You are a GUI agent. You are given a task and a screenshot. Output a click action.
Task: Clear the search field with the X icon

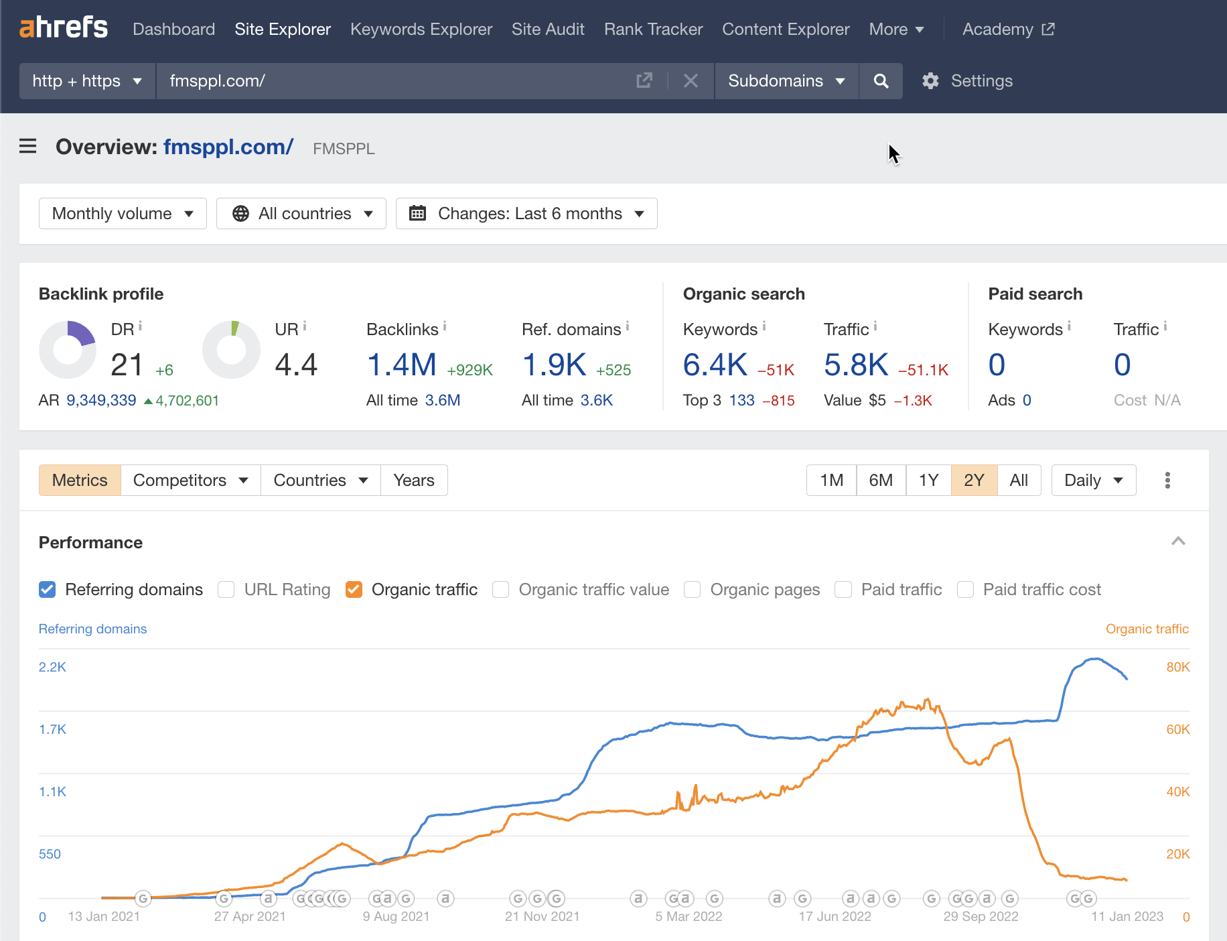(691, 80)
